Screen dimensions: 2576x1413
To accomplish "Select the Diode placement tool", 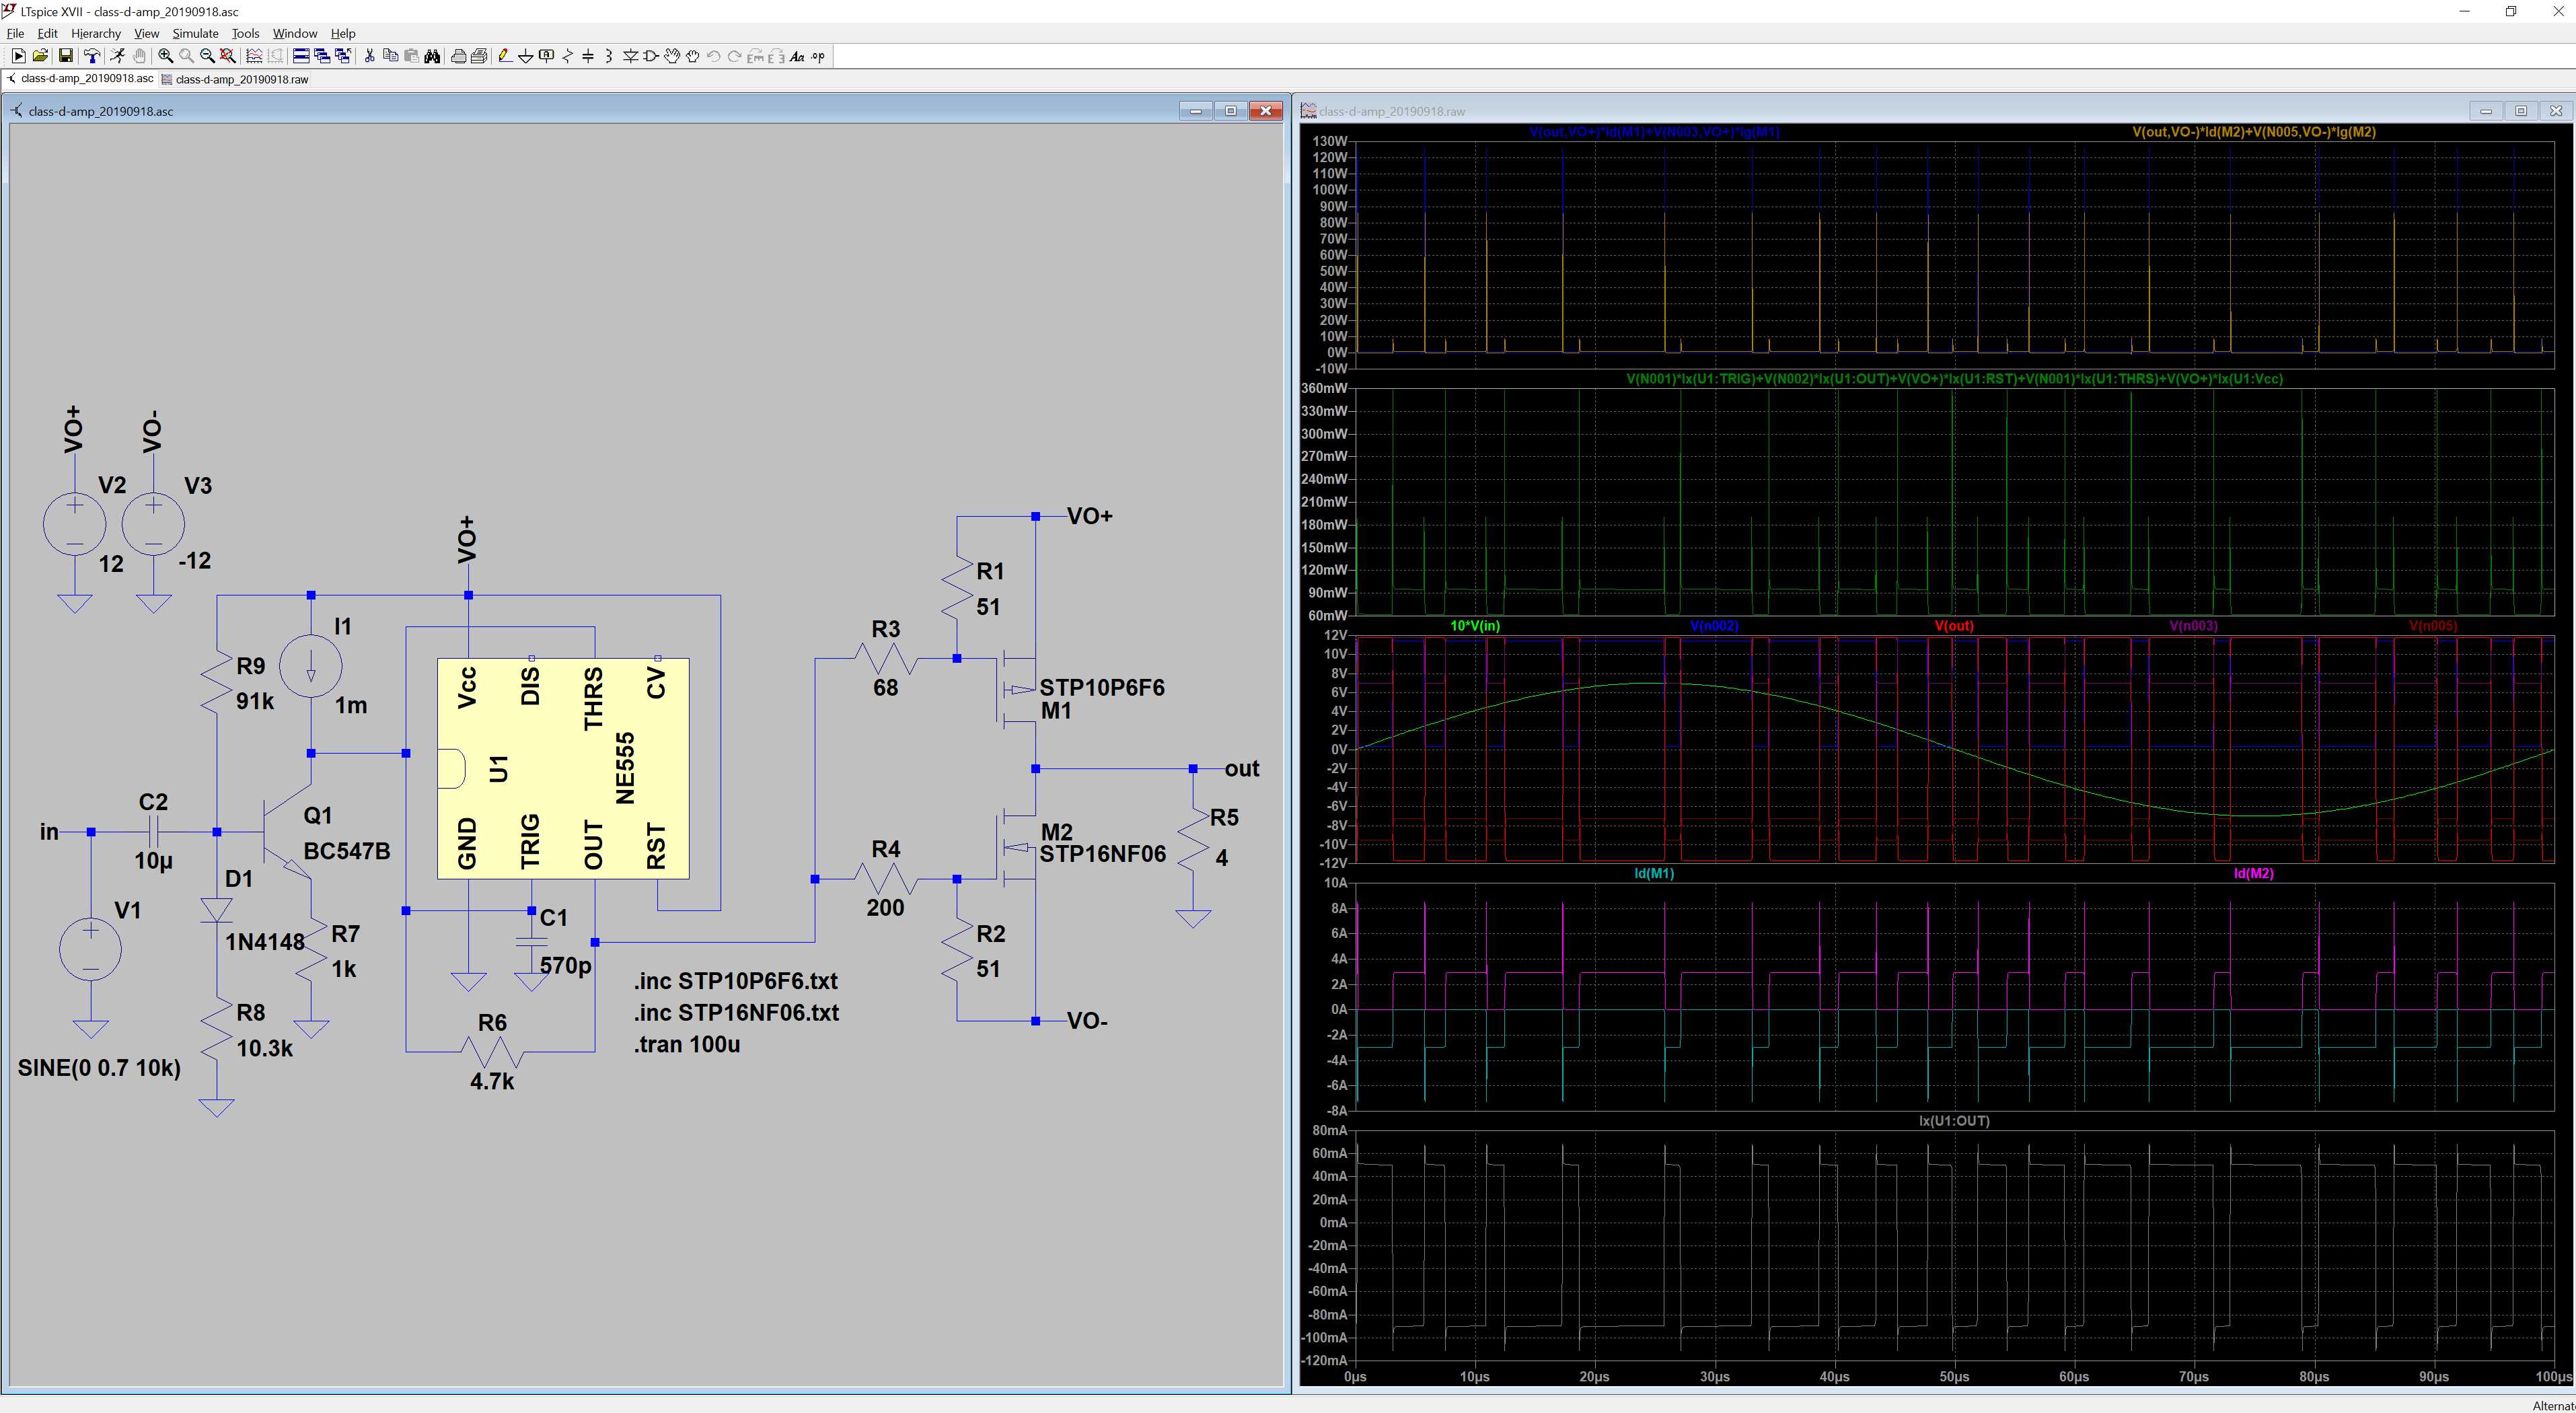I will point(630,56).
